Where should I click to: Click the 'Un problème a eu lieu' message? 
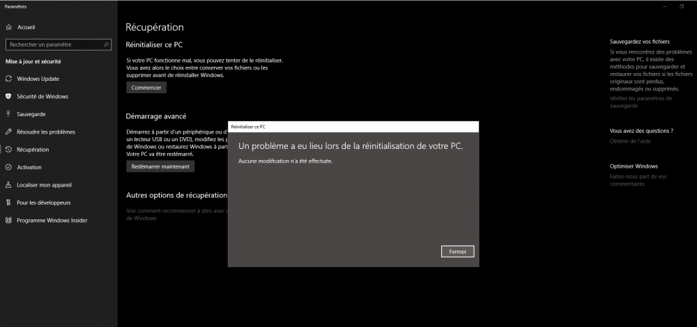point(351,146)
